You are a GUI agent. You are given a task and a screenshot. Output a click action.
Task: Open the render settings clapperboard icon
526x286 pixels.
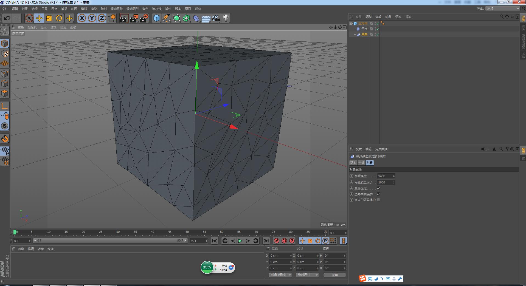[x=144, y=18]
